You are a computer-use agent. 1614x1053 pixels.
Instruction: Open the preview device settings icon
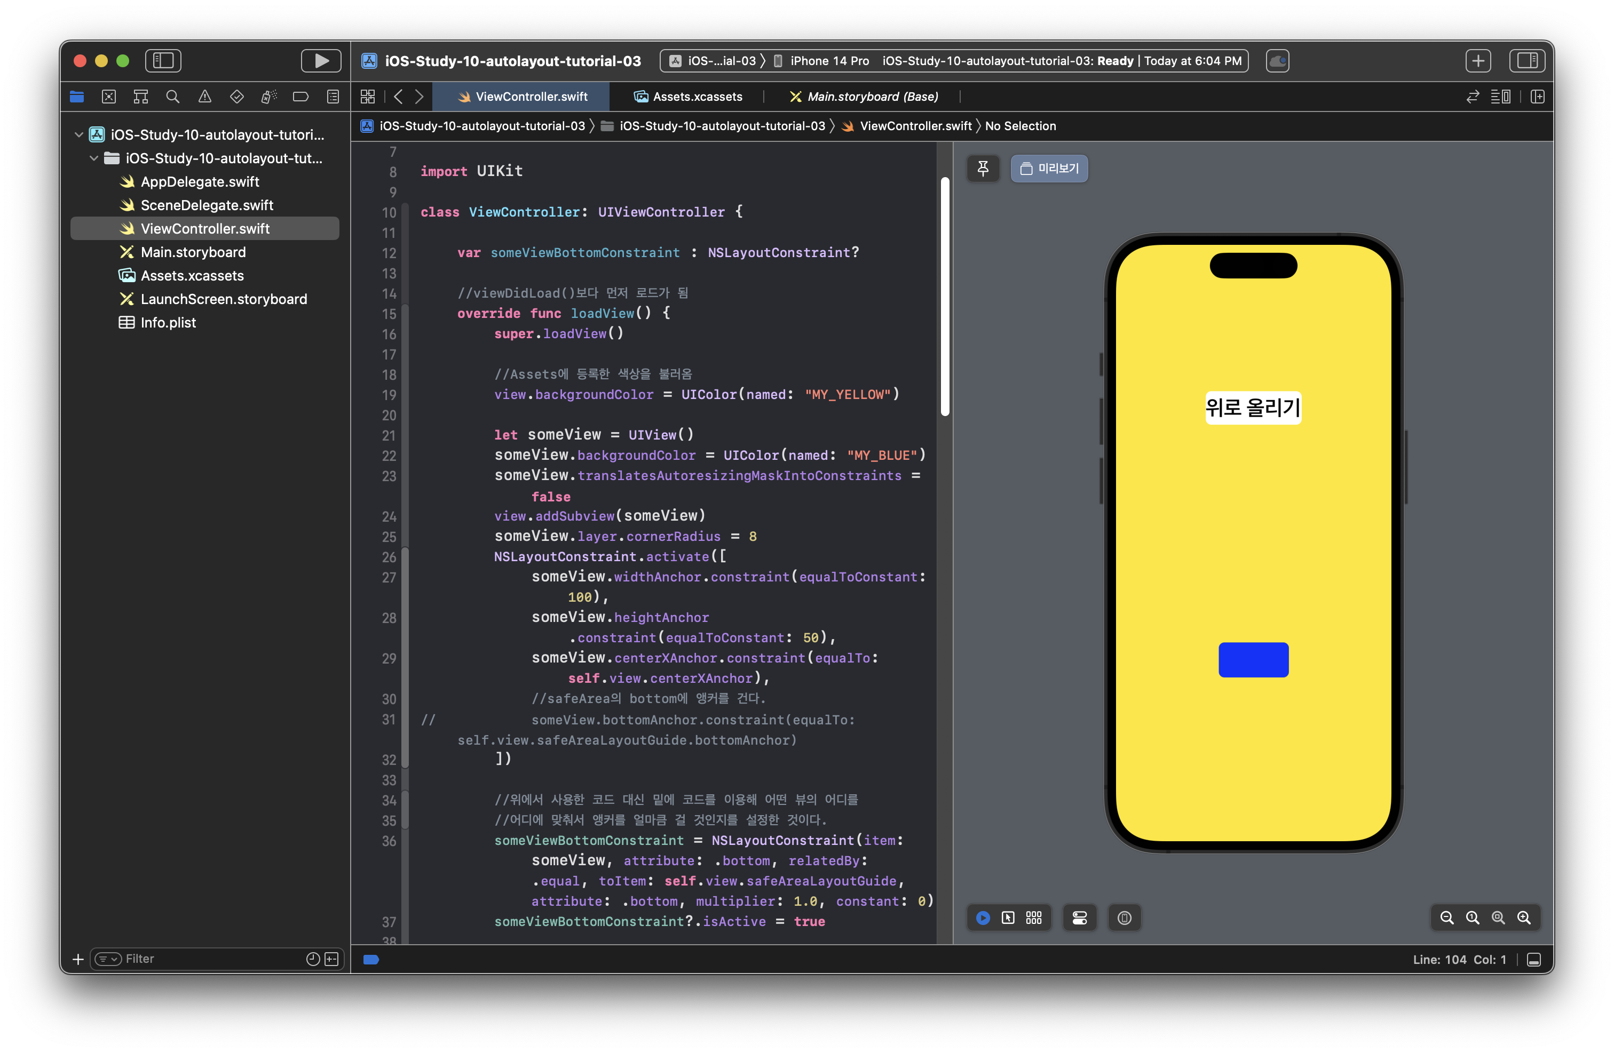click(1079, 918)
